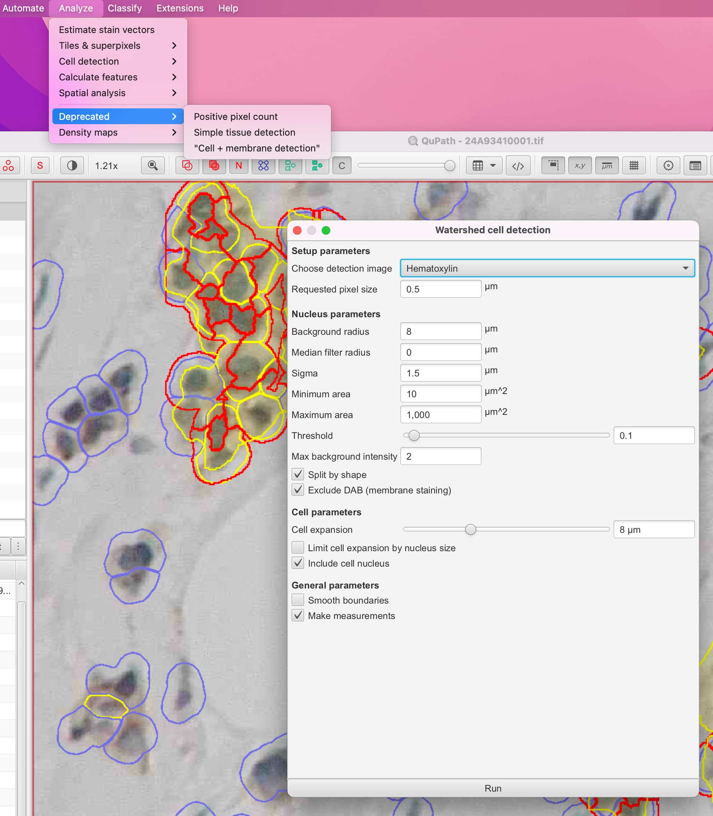Toggle the fill annotations icon
The width and height of the screenshot is (713, 816).
coord(214,166)
